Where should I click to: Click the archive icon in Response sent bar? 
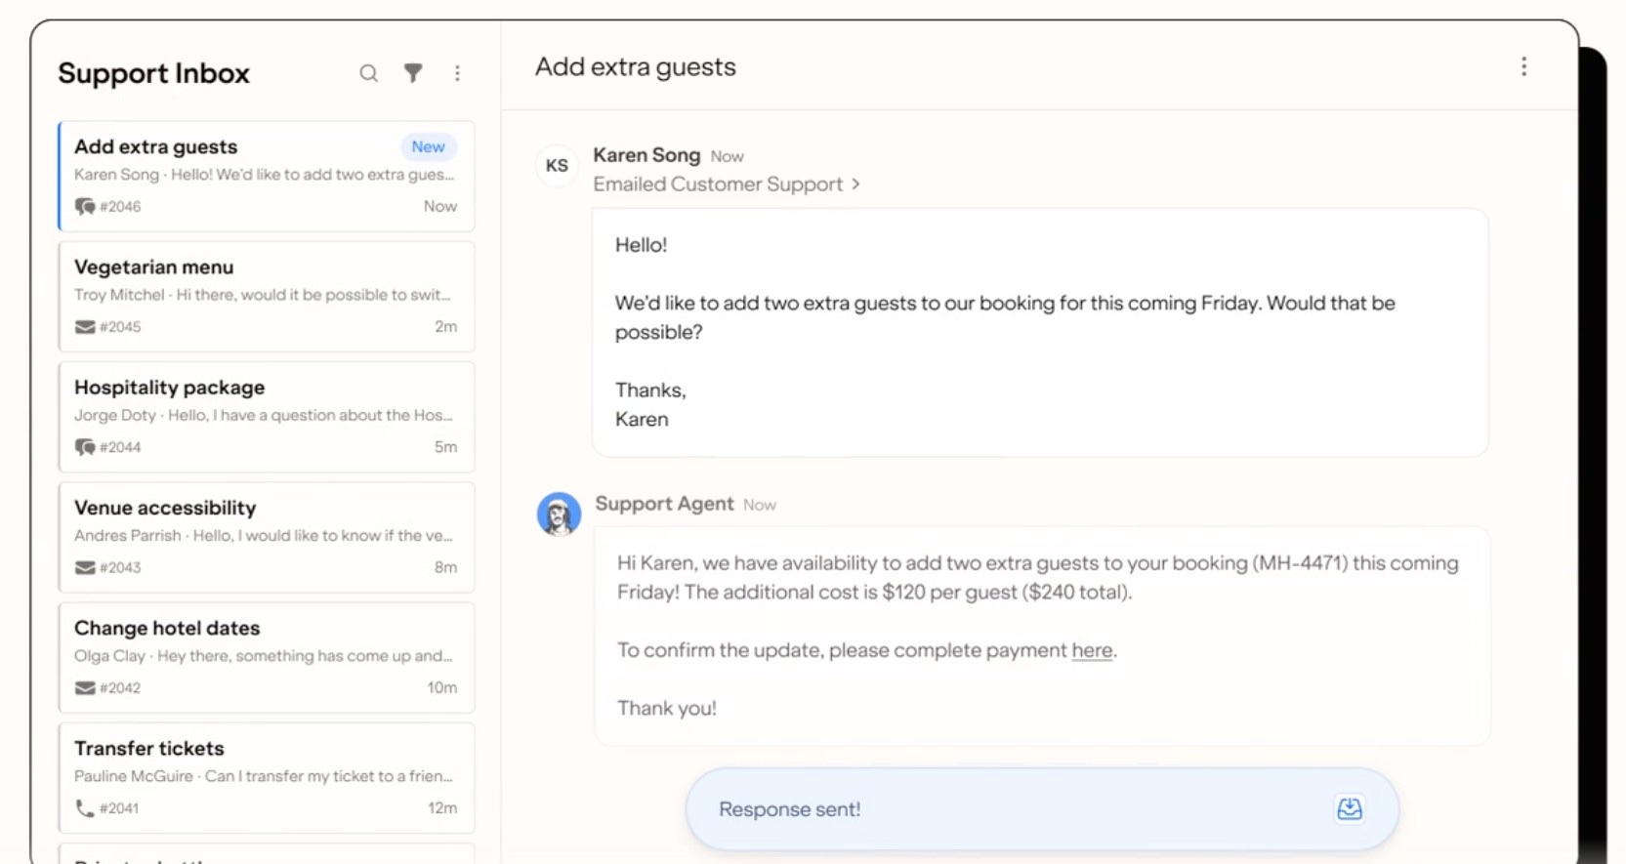coord(1350,808)
